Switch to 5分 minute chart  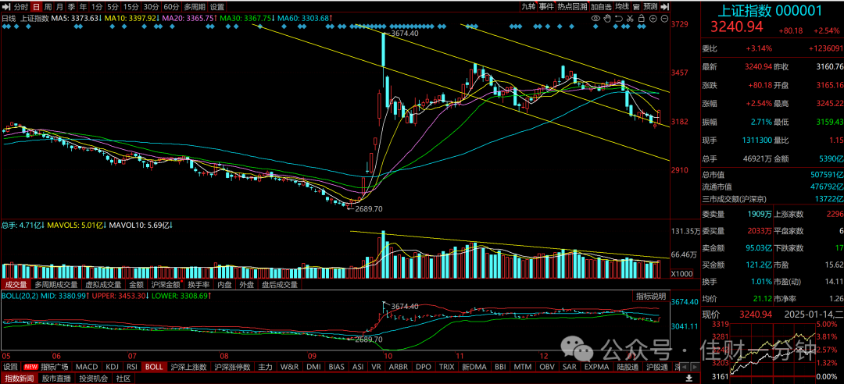(112, 7)
